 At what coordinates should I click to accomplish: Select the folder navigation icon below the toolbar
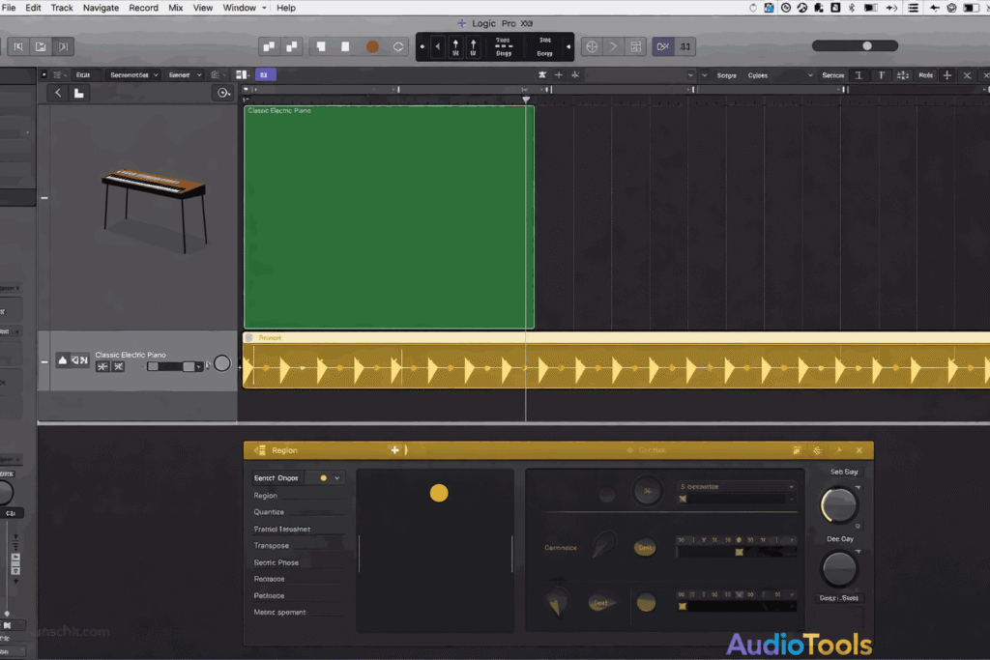[x=79, y=93]
